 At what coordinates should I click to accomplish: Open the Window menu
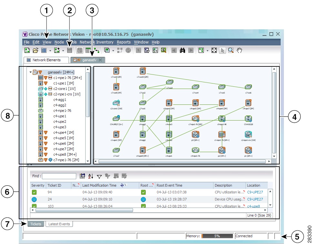[x=141, y=42]
